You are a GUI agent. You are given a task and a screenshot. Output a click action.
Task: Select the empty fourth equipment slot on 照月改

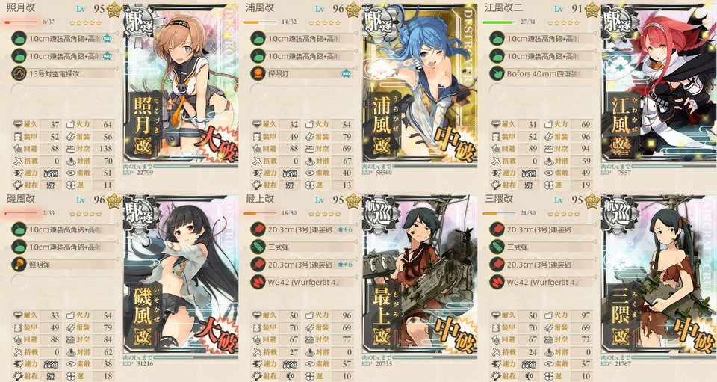[x=64, y=90]
